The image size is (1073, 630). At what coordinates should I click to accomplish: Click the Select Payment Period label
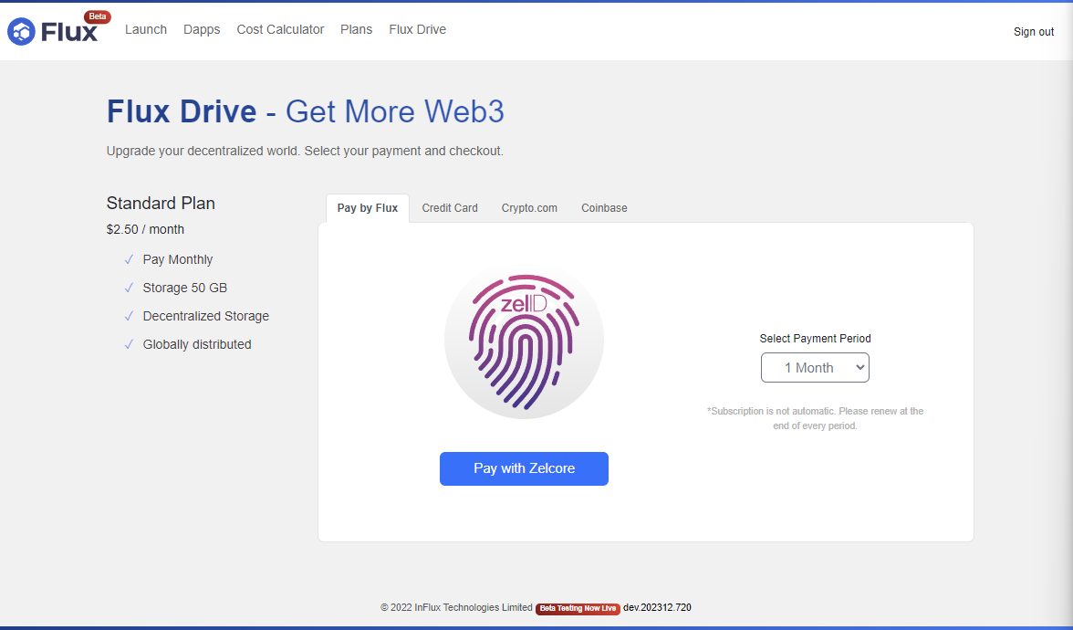(x=815, y=338)
